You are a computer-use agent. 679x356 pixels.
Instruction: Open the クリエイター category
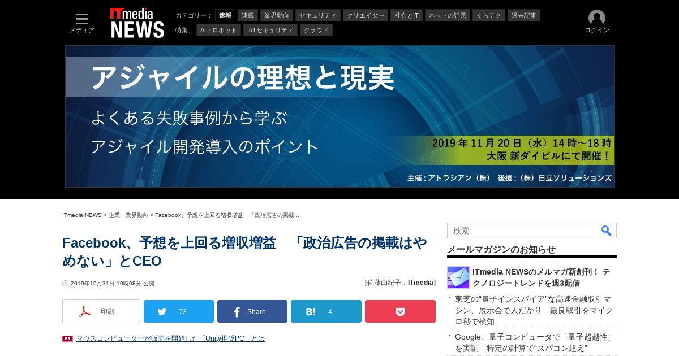pyautogui.click(x=366, y=15)
